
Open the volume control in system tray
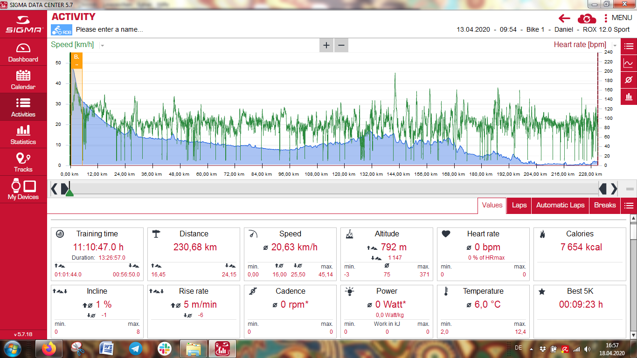(587, 349)
